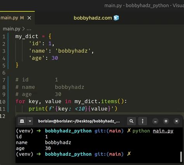
Task: Click the 'bobbyhadz' string on line 3
Action: [x=73, y=51]
